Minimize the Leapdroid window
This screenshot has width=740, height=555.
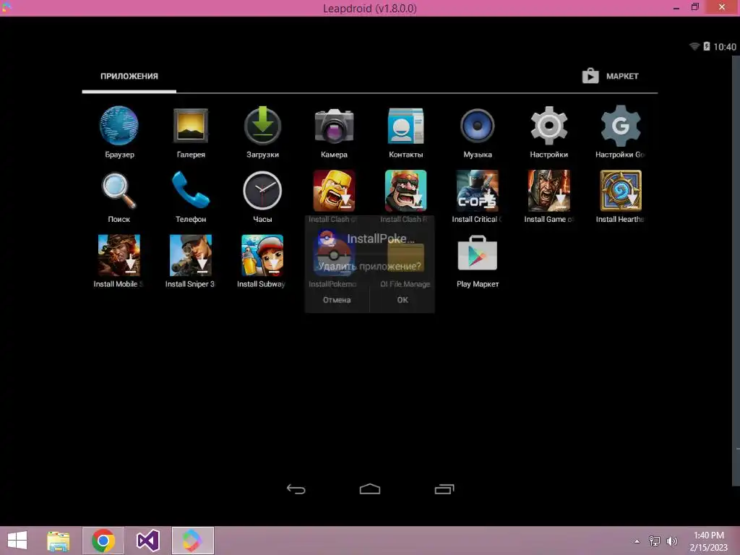676,7
